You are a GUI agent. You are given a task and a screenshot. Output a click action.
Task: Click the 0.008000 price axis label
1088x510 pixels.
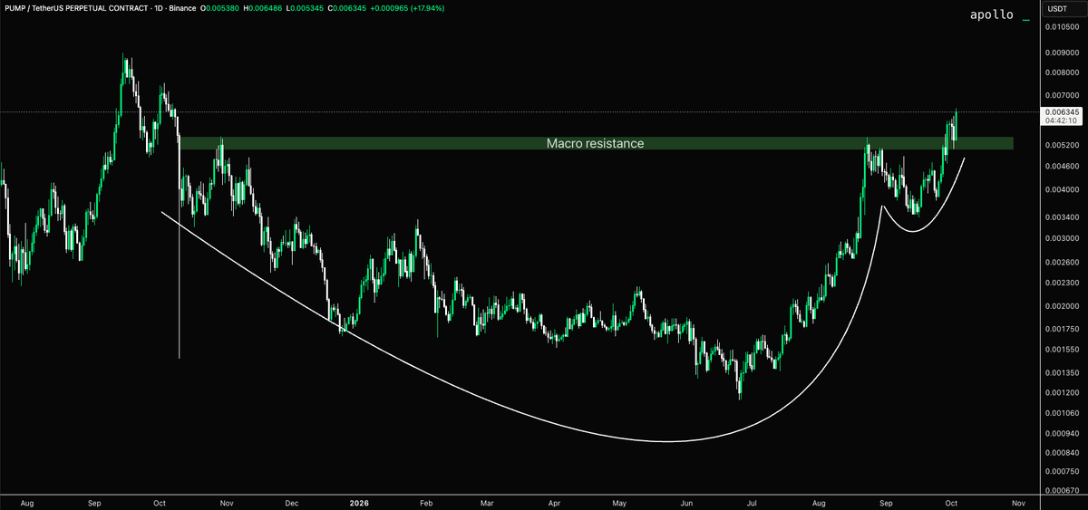(x=1061, y=72)
